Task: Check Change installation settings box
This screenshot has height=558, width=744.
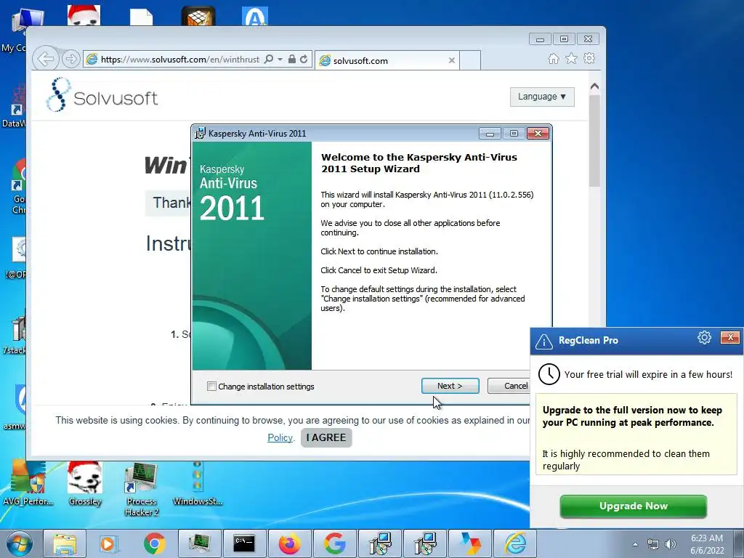Action: [x=211, y=387]
